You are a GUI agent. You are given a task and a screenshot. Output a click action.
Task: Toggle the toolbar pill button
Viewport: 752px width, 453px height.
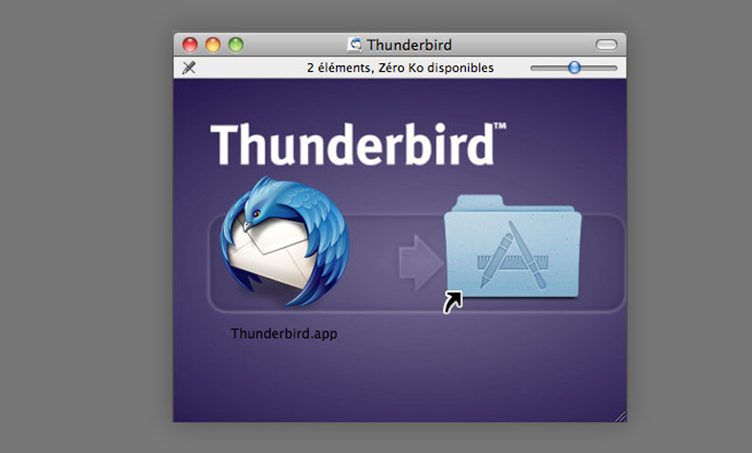[607, 45]
